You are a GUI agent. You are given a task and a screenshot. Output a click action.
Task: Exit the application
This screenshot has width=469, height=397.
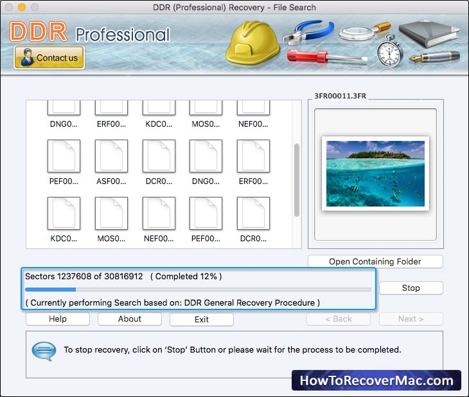[x=202, y=319]
